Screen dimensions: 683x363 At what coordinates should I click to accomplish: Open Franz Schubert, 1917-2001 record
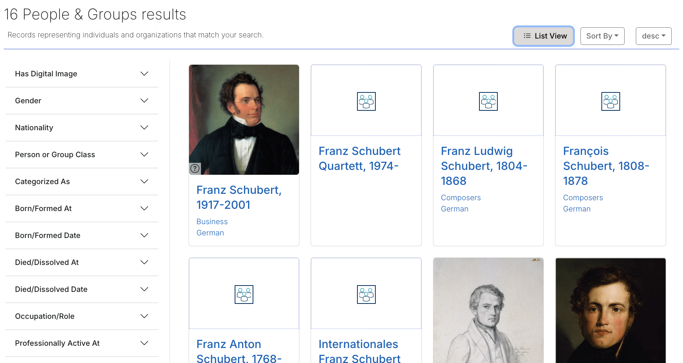pos(239,197)
